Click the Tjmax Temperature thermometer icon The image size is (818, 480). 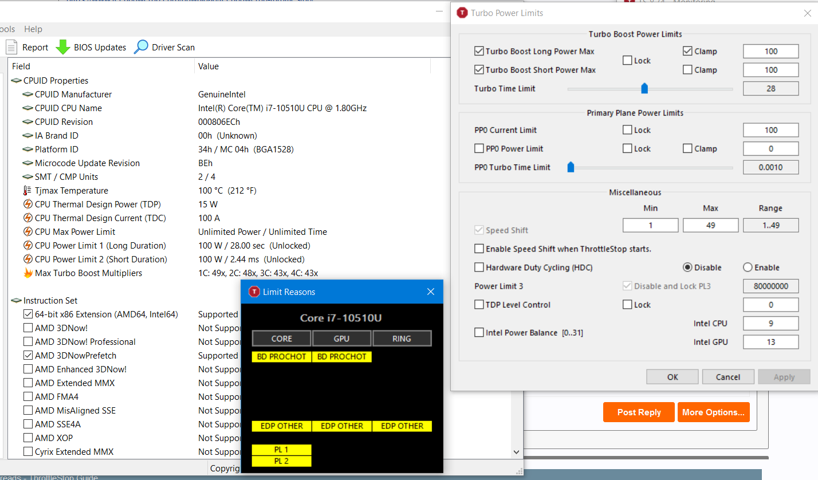[x=27, y=191]
